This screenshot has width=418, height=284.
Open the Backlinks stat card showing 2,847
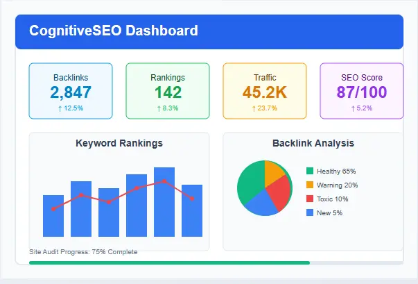[71, 91]
